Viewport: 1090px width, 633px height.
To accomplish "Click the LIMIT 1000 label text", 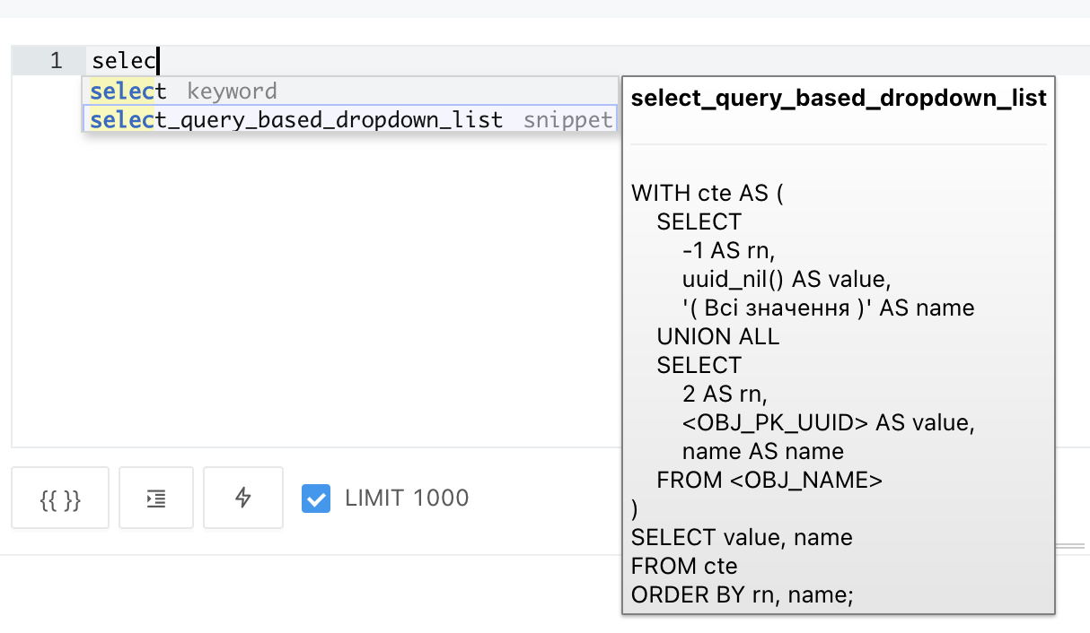I will click(407, 499).
